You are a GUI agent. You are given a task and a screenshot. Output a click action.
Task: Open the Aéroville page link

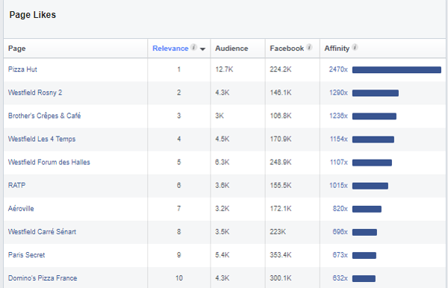(21, 209)
